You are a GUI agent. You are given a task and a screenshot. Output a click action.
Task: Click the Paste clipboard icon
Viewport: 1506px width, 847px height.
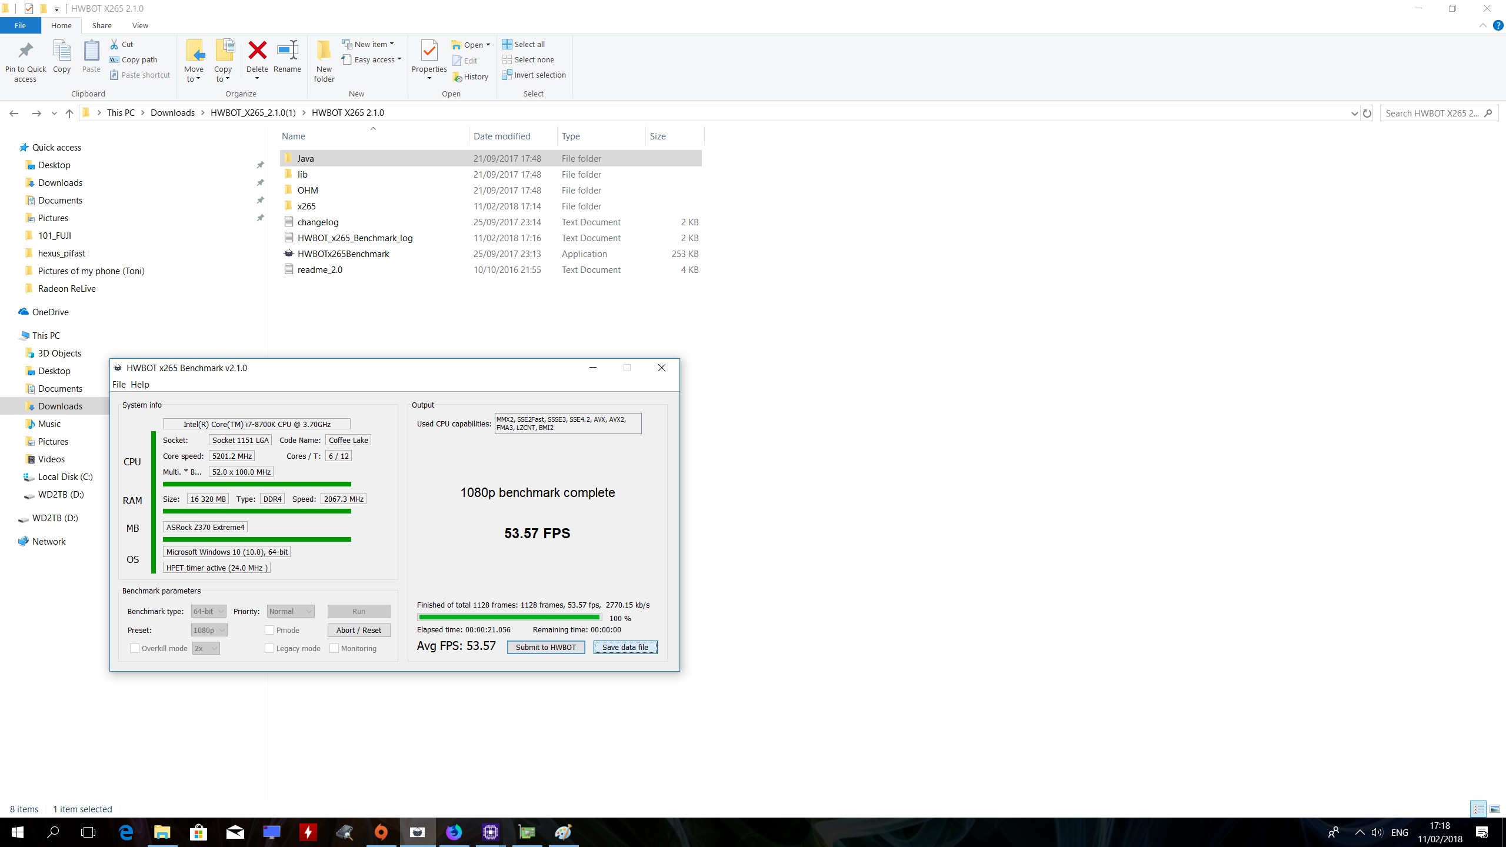[x=91, y=51]
